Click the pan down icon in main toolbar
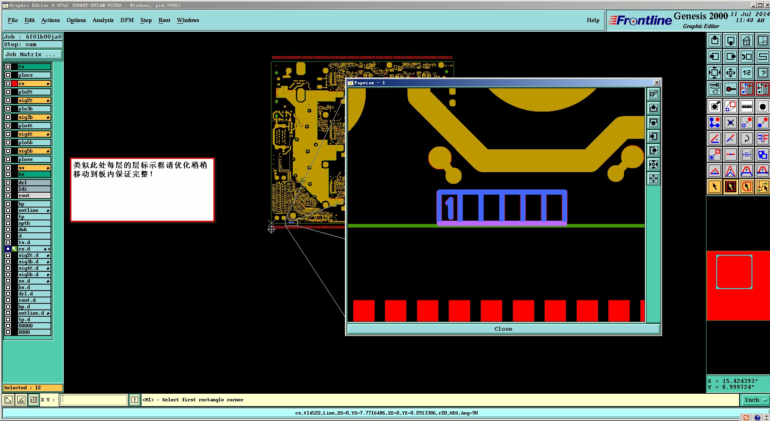Image resolution: width=770 pixels, height=421 pixels. [x=731, y=41]
